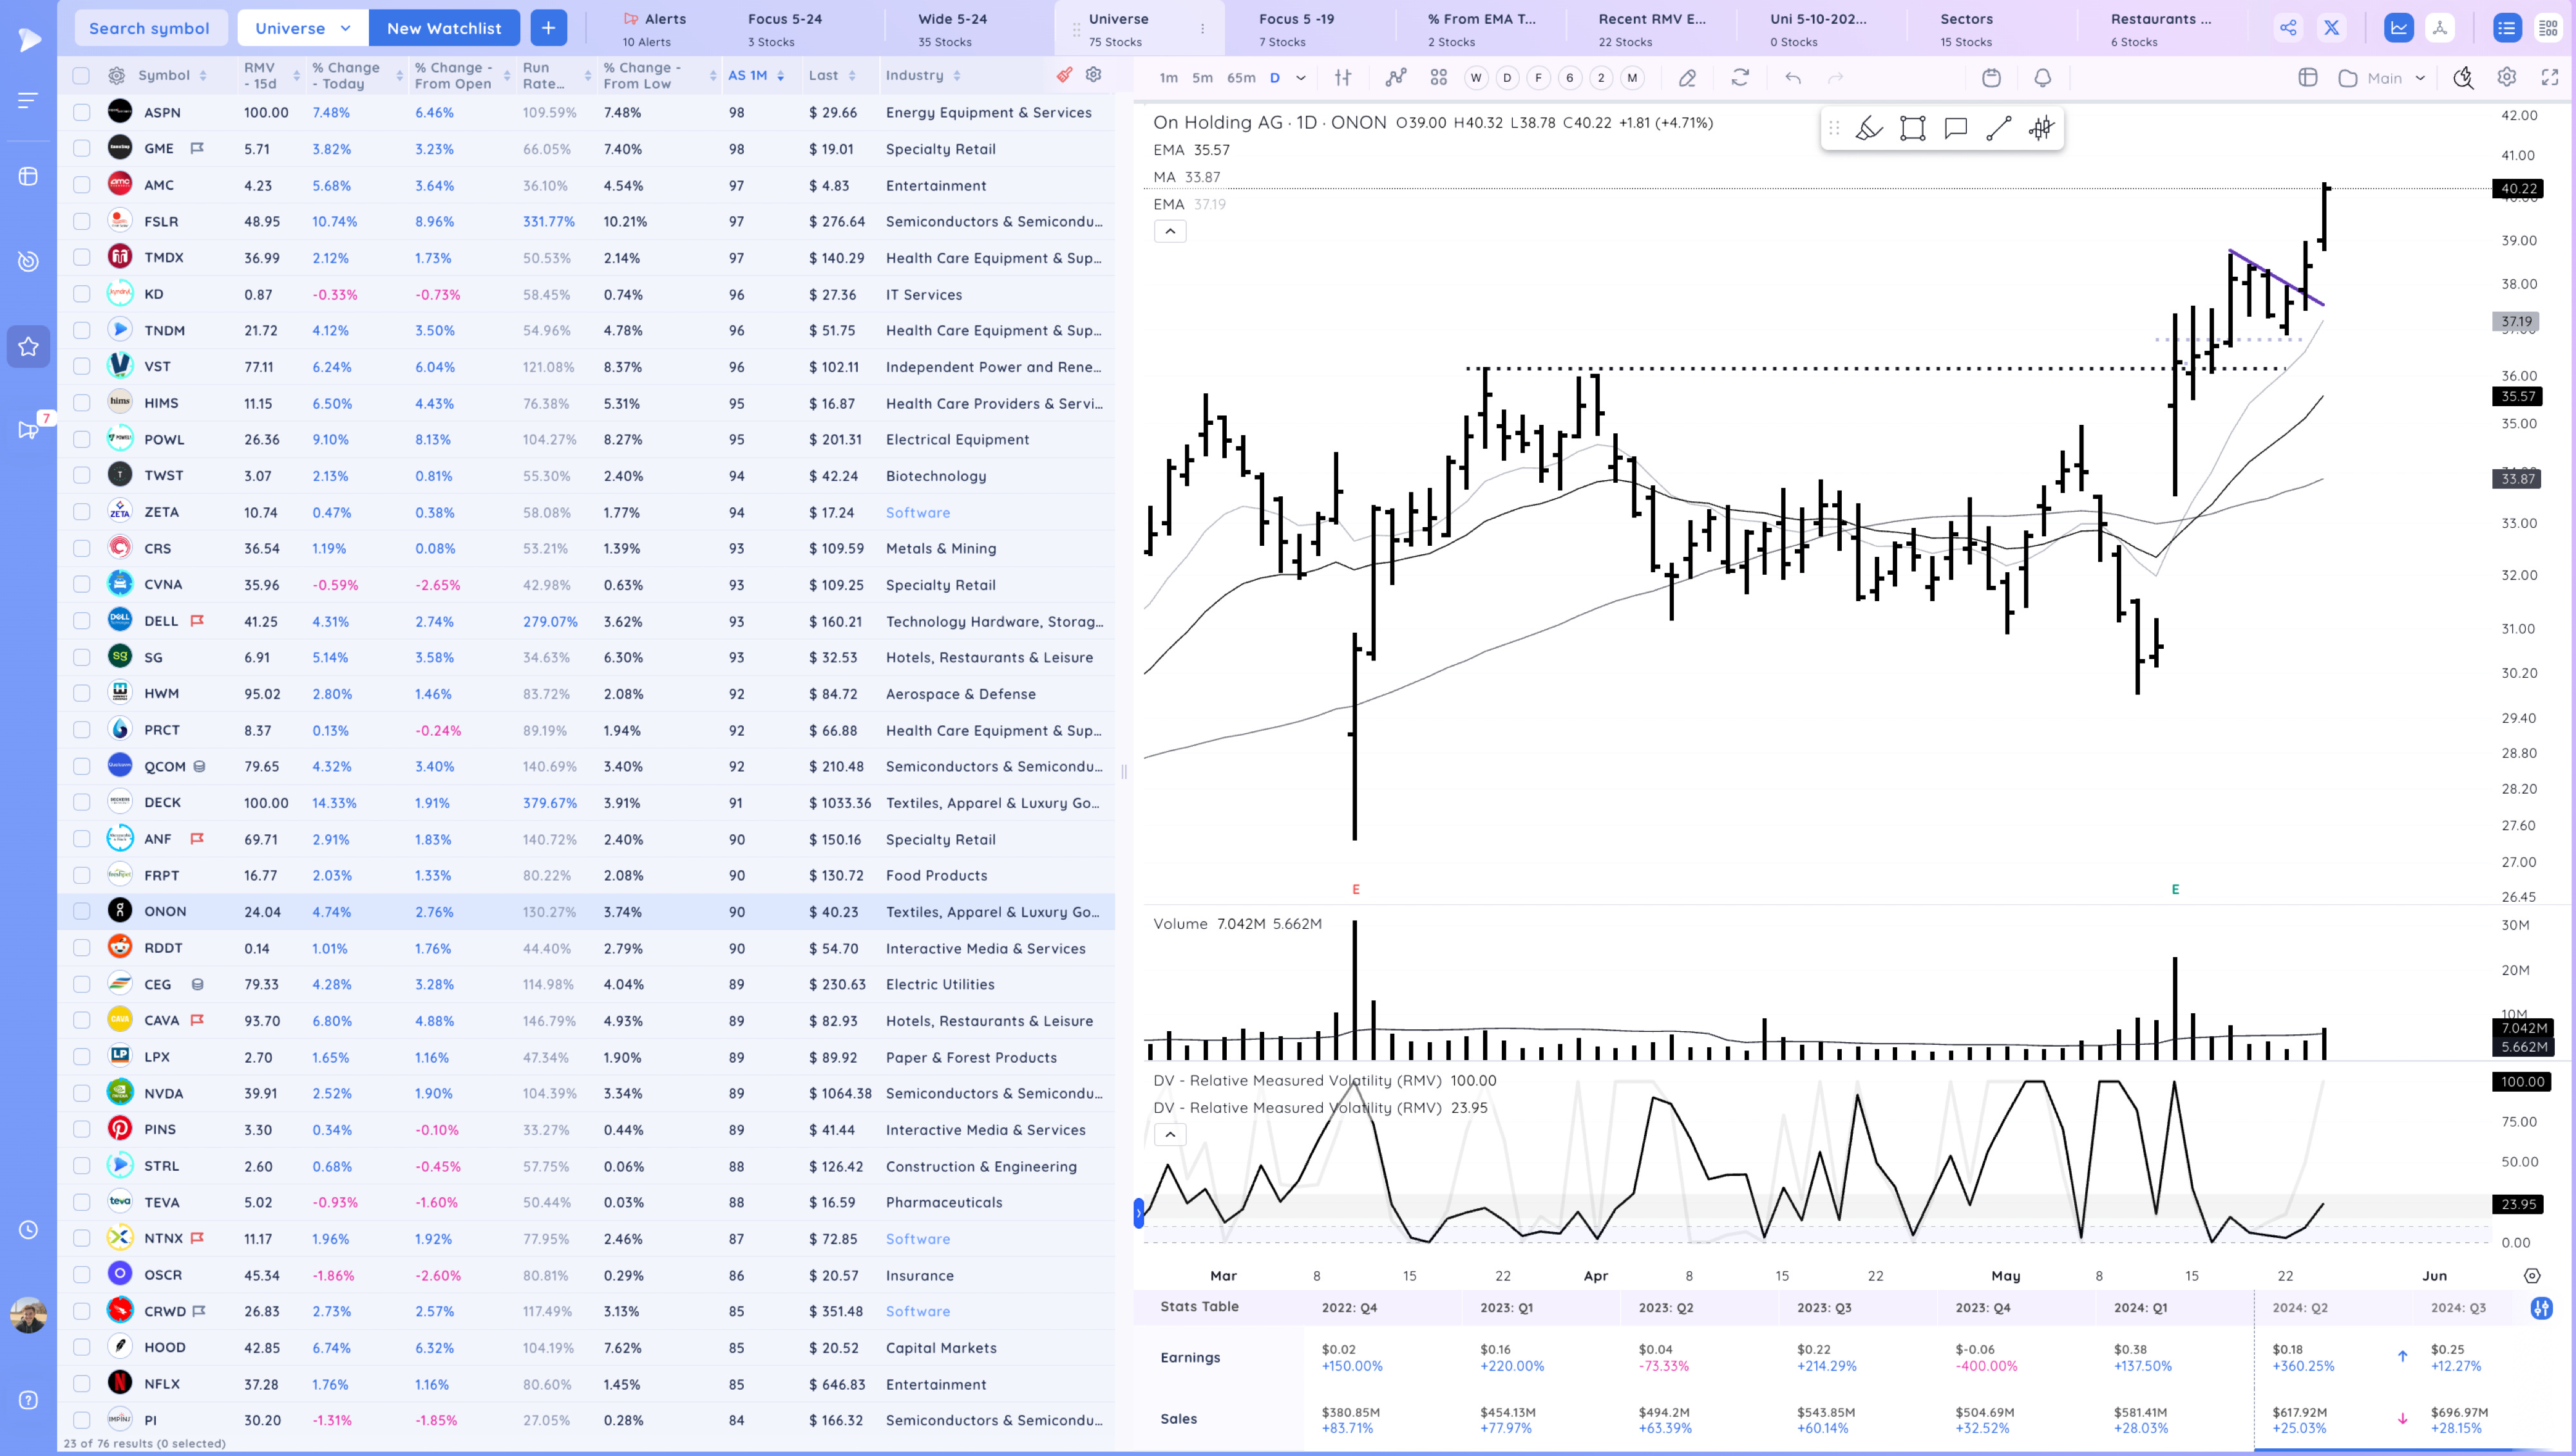This screenshot has width=2576, height=1456.
Task: Tick the checkbox for NFLX
Action: coord(81,1384)
